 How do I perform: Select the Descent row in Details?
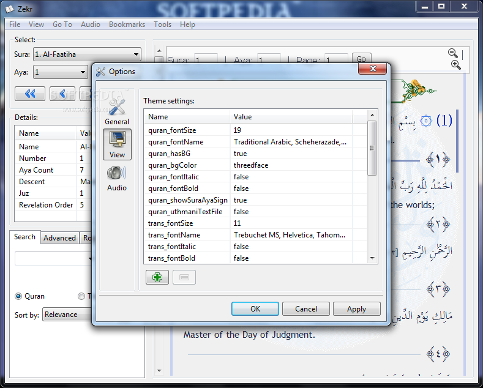[x=53, y=182]
